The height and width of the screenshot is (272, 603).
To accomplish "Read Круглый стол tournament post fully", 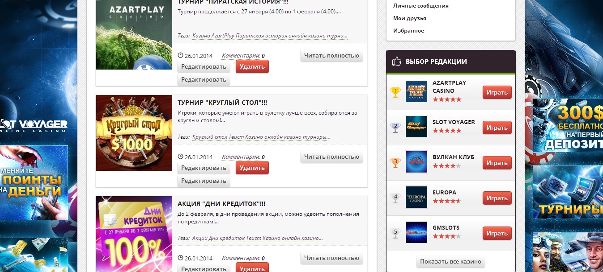I will (x=331, y=157).
